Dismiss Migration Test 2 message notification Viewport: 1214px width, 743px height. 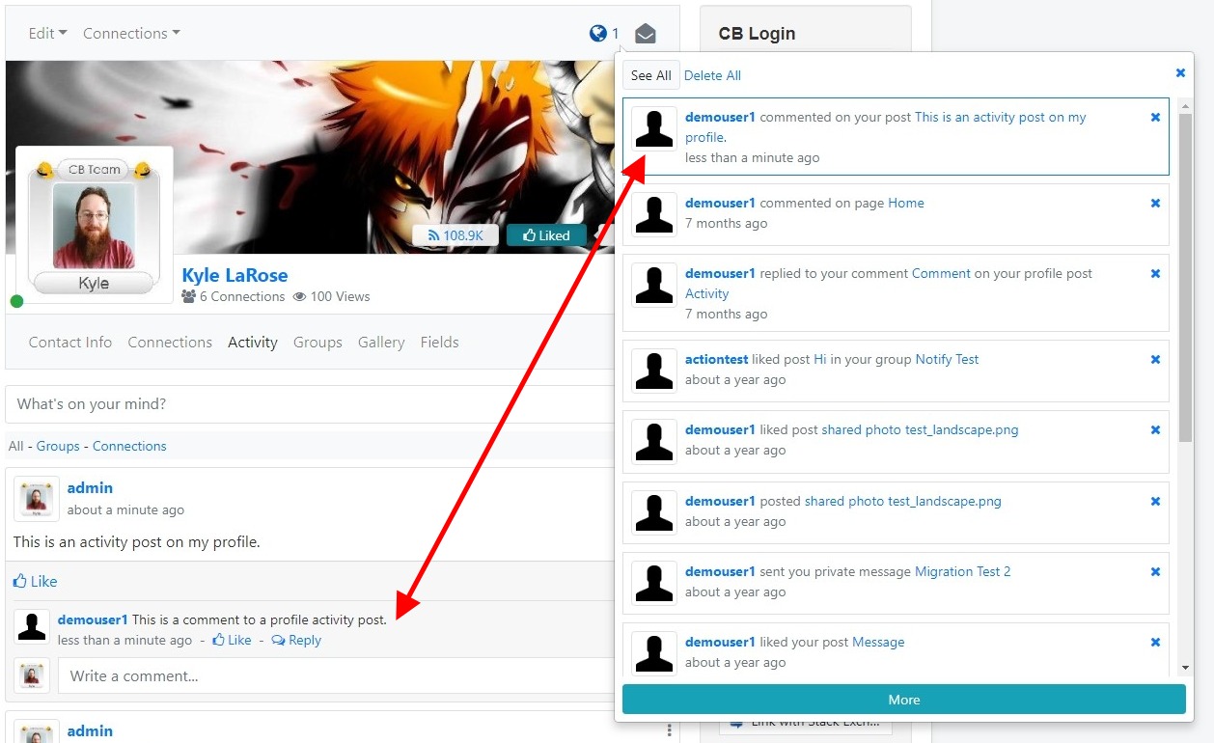(1155, 571)
